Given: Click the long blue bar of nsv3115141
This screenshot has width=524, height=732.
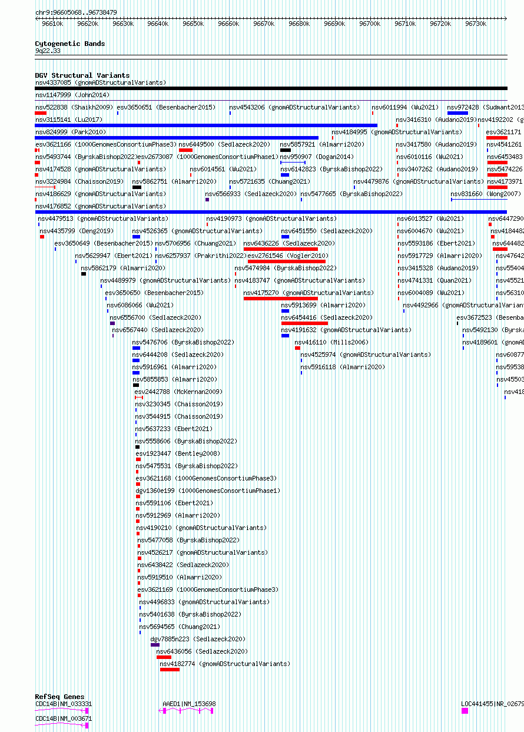Looking at the screenshot, I should point(206,125).
